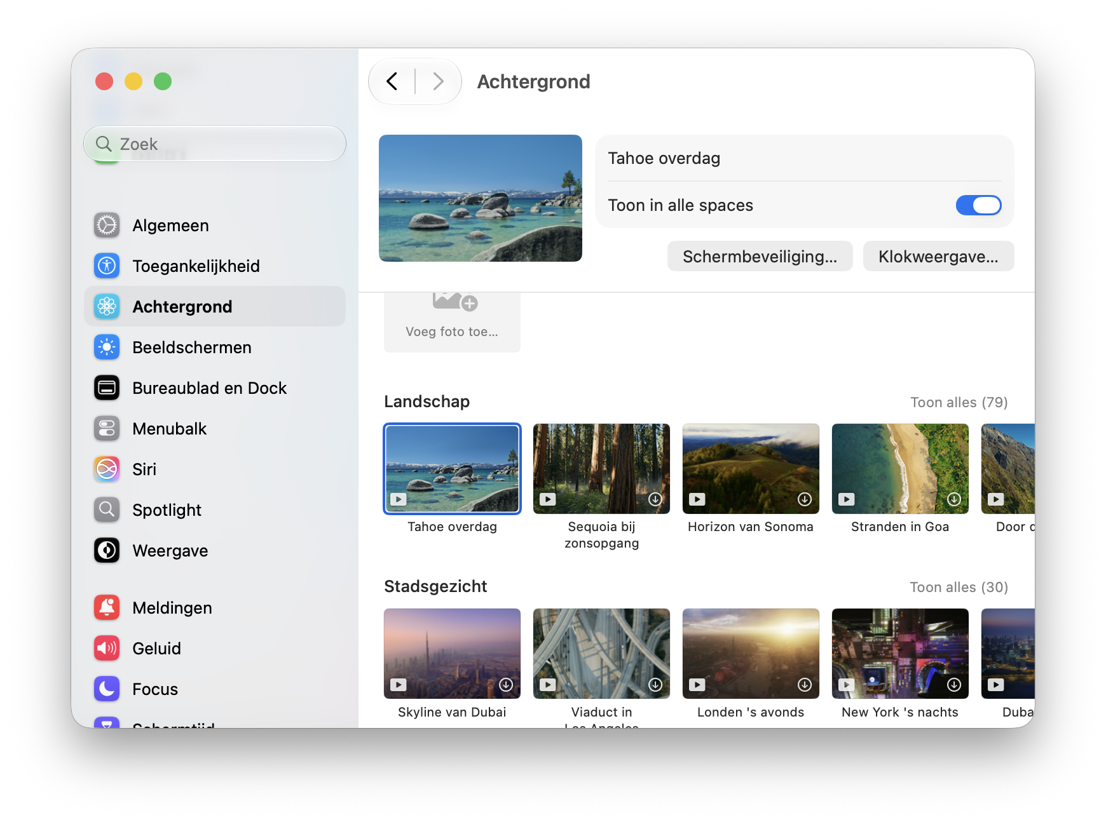Click the download icon on Sequoia bij zonsopgang
Screen dimensions: 1106x822
pyautogui.click(x=655, y=499)
